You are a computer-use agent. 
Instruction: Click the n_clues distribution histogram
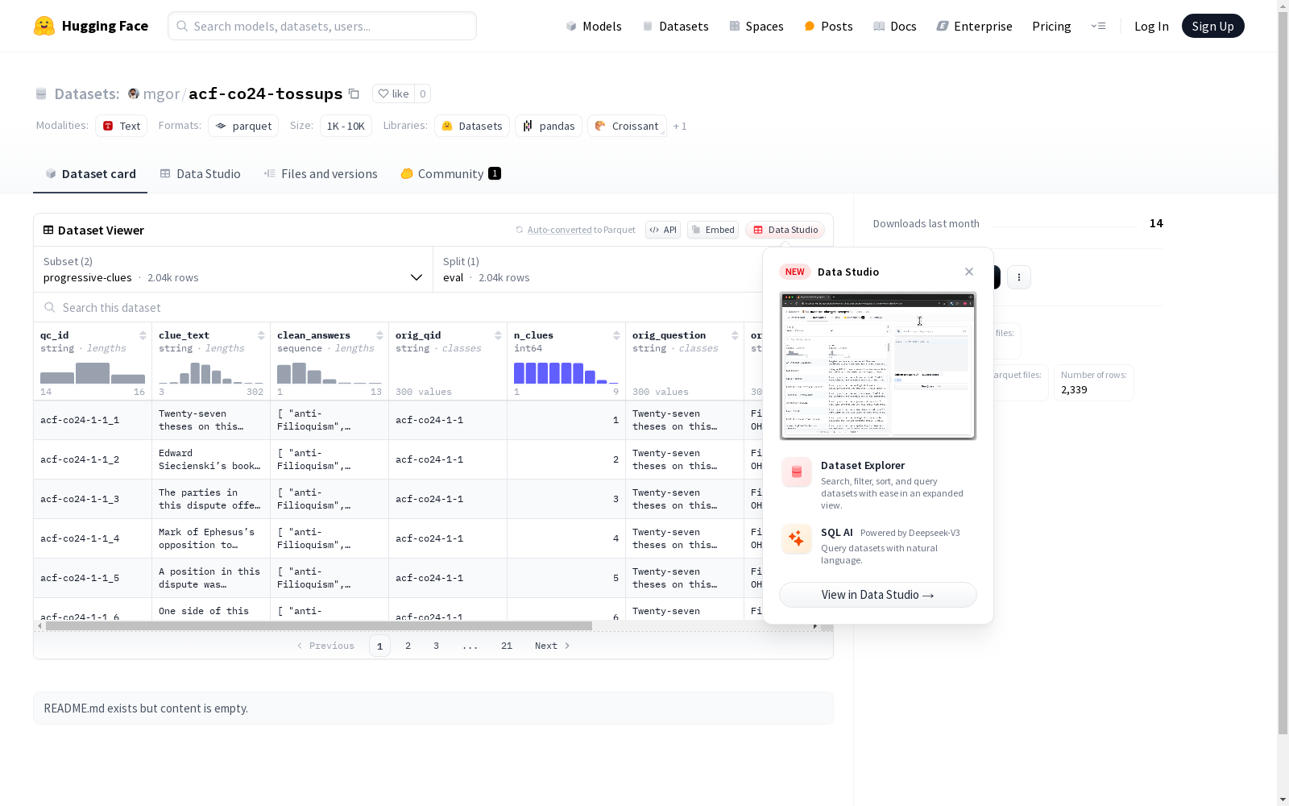566,372
